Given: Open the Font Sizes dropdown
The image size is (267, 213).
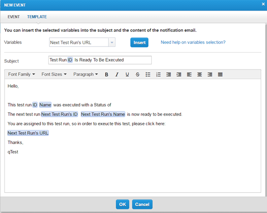Looking at the screenshot, I should pyautogui.click(x=54, y=74).
